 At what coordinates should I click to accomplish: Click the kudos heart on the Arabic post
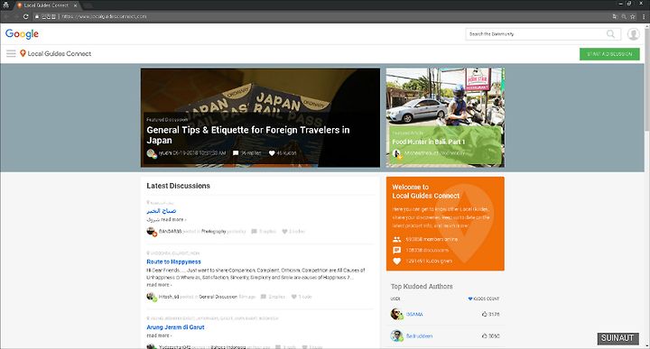(x=284, y=231)
